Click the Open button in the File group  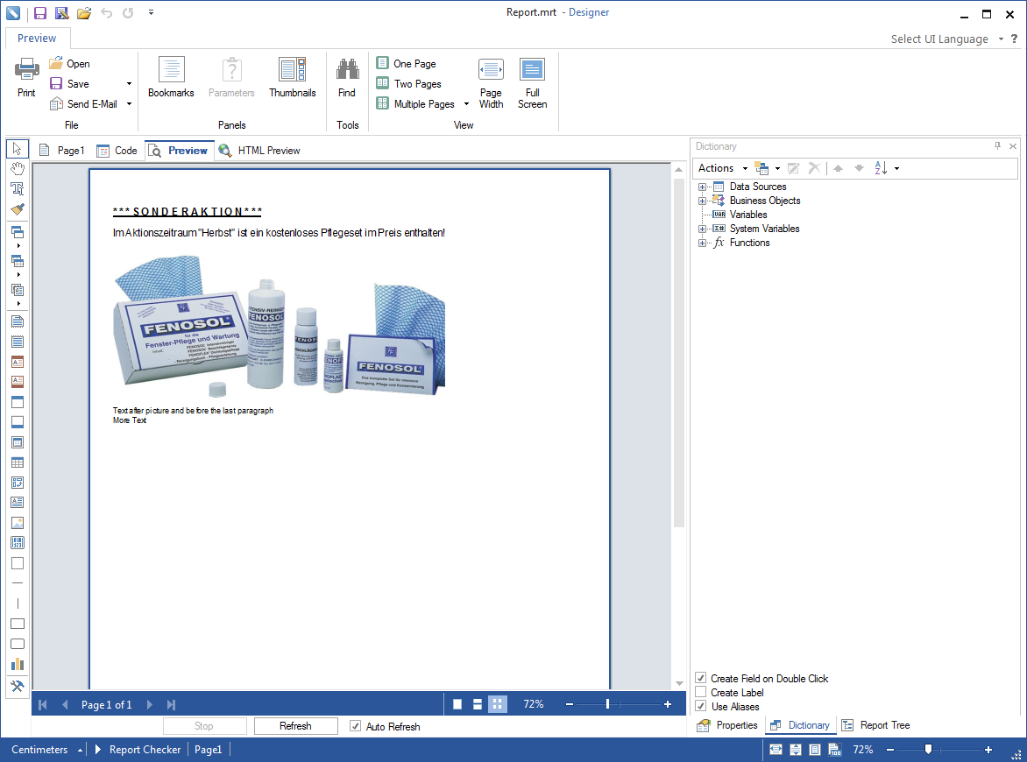[70, 63]
